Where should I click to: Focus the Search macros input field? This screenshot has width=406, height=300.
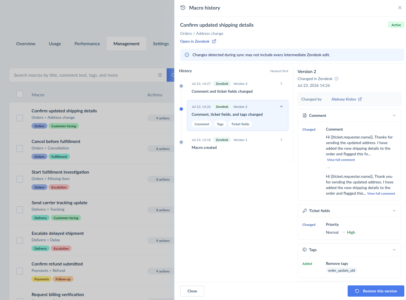[x=84, y=75]
